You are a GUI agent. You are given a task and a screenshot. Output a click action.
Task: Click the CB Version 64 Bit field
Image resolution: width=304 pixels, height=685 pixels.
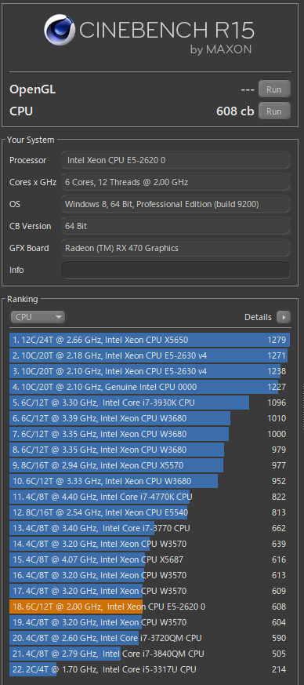(176, 226)
